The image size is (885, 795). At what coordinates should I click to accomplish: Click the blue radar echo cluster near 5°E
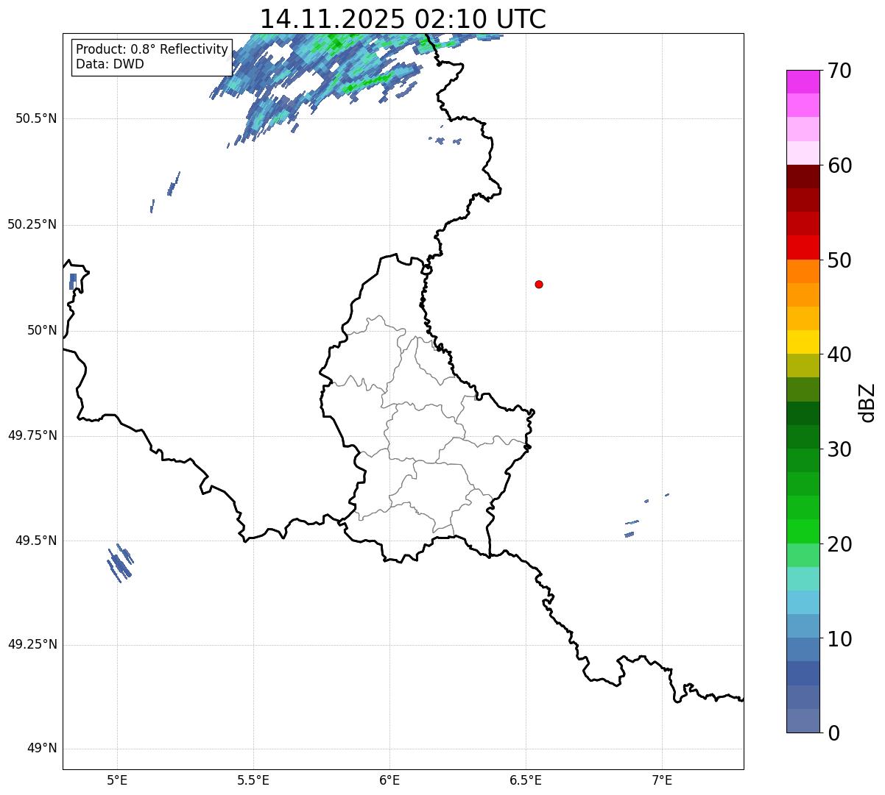point(119,563)
